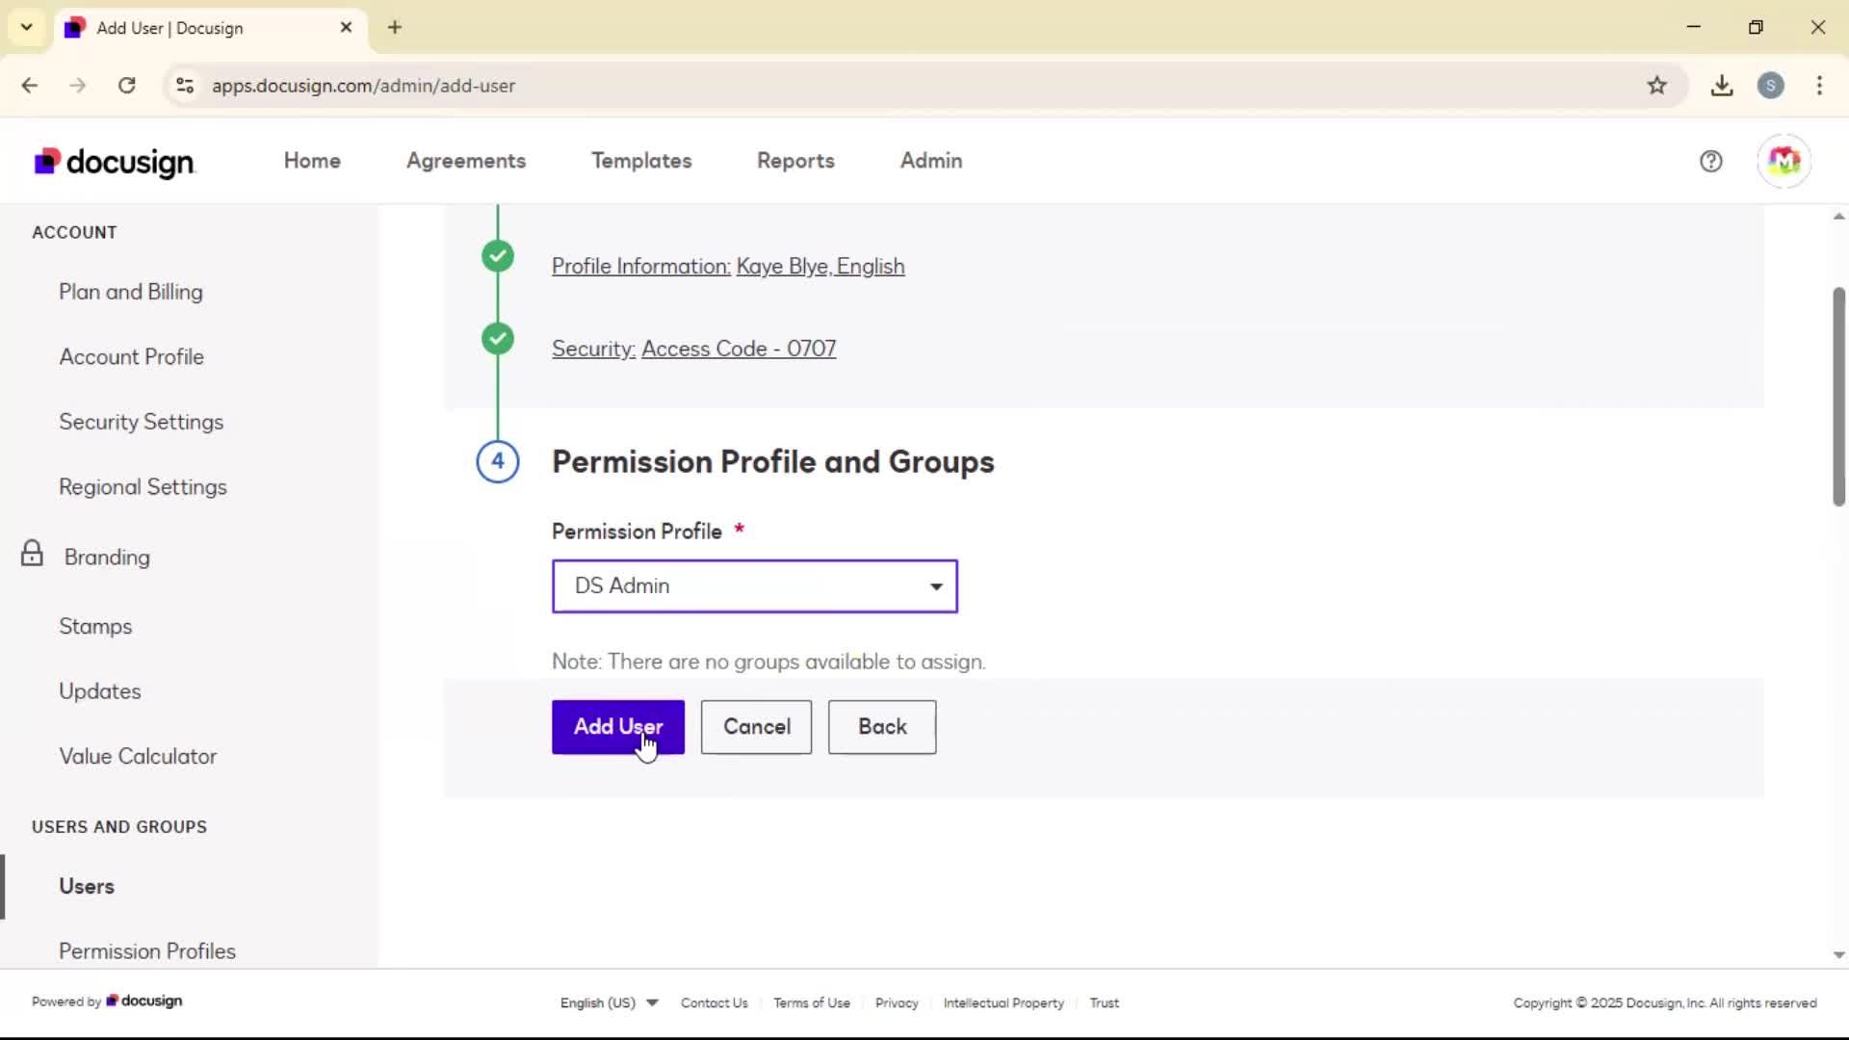Open the user avatar menu

(1784, 161)
